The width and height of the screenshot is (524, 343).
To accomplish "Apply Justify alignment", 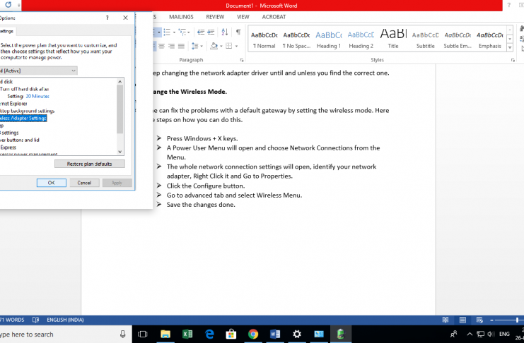I will [x=181, y=46].
